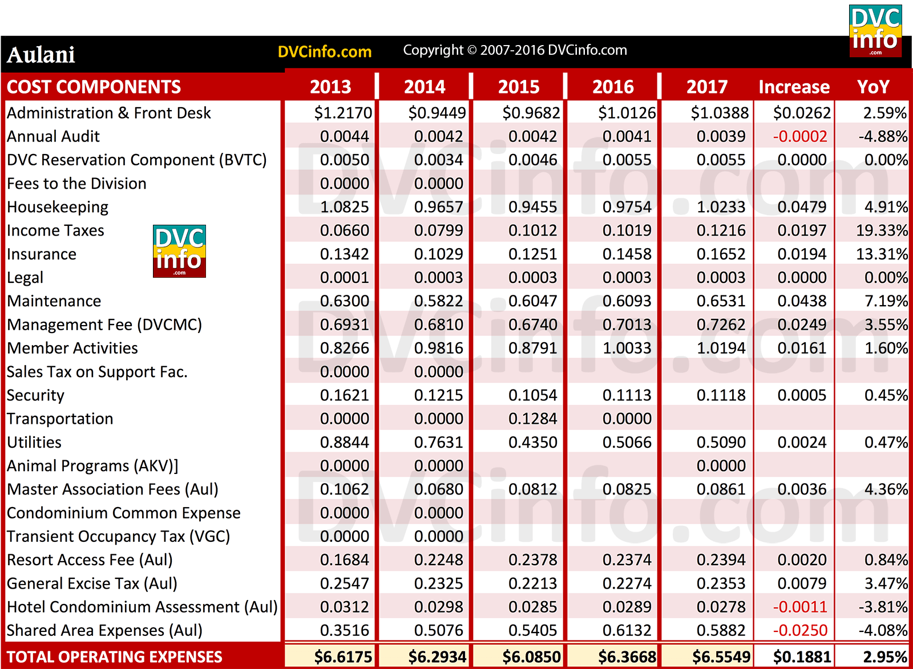The image size is (913, 669).
Task: Open the DVCinfo.com link in the header
Action: pos(325,52)
